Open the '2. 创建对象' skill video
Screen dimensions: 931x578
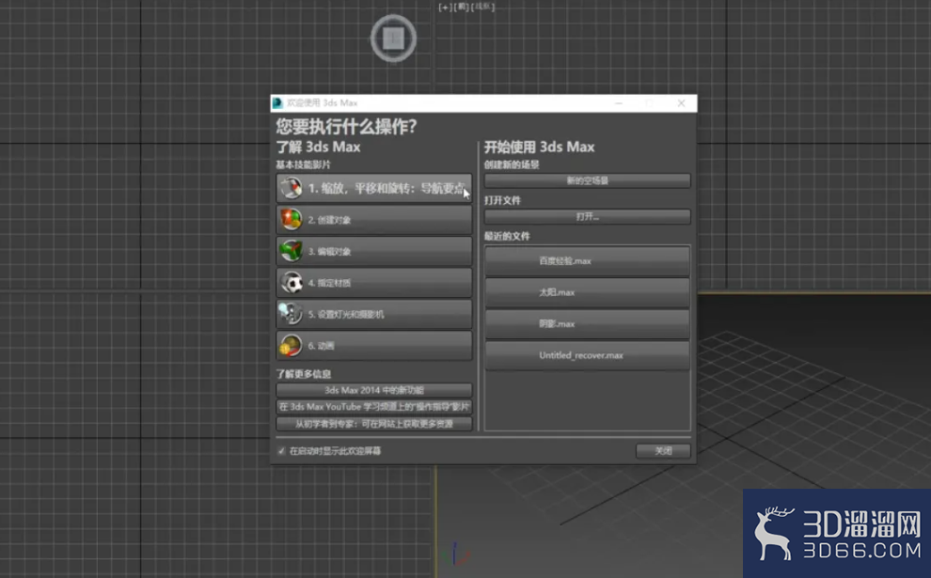pos(374,220)
